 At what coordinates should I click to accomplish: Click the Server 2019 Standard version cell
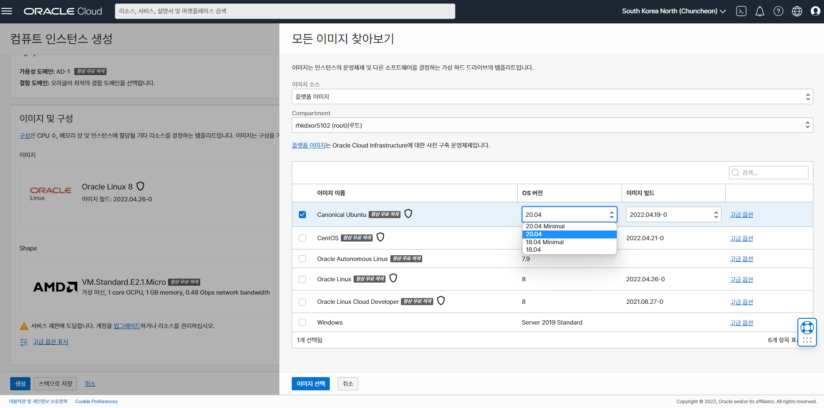[x=552, y=322]
